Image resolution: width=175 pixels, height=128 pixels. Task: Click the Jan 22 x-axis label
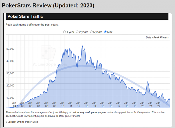[158, 104]
